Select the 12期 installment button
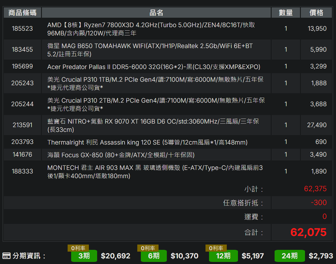Viewport: 336px width, 264px height. (223, 256)
